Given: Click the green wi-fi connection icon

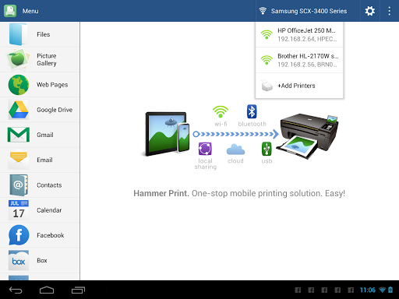Looking at the screenshot, I should pos(221,112).
